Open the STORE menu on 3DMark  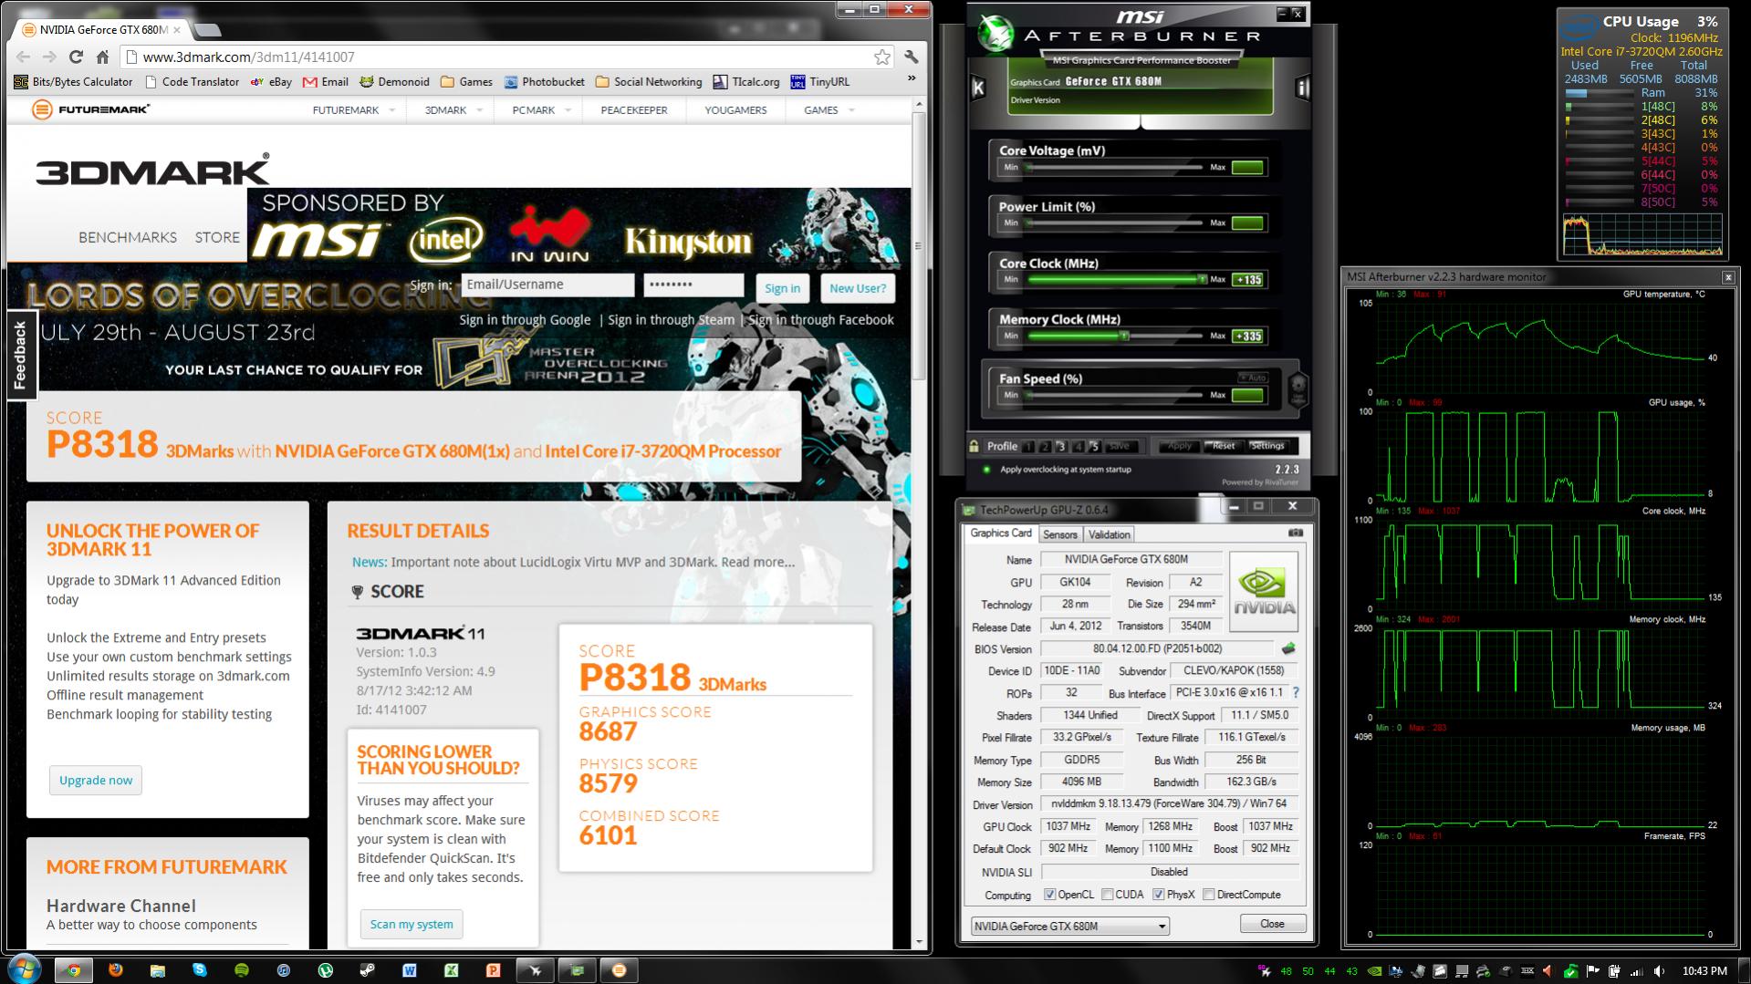(217, 237)
